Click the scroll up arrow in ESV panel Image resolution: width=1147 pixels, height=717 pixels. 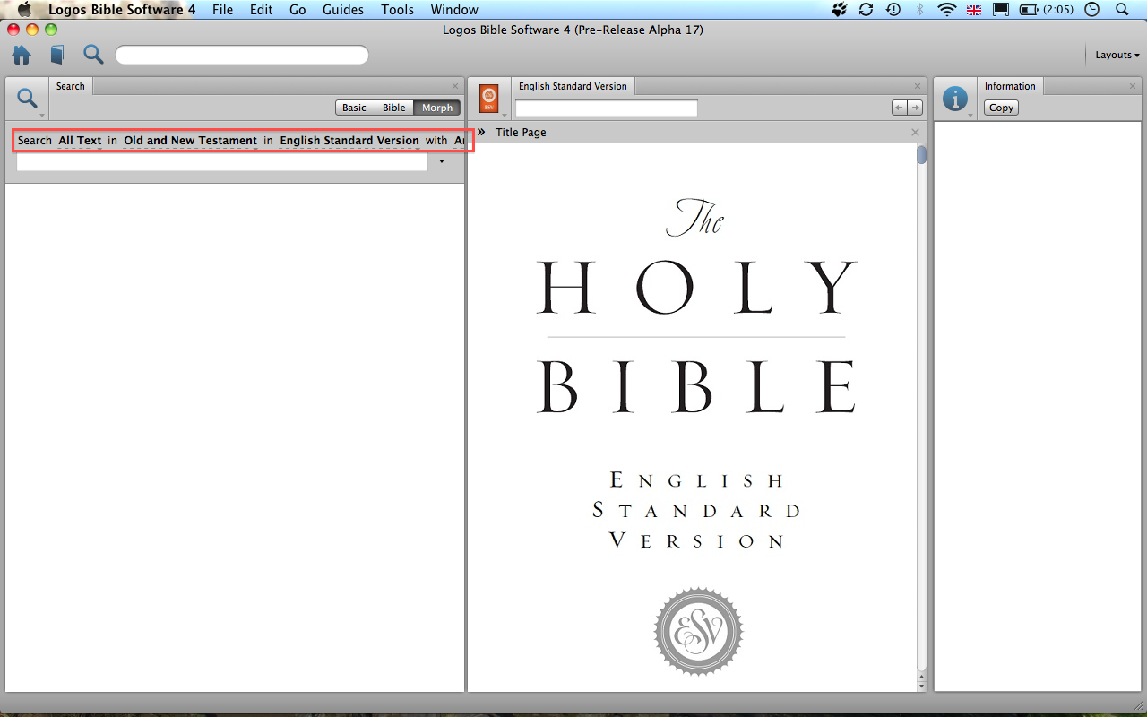tap(921, 675)
